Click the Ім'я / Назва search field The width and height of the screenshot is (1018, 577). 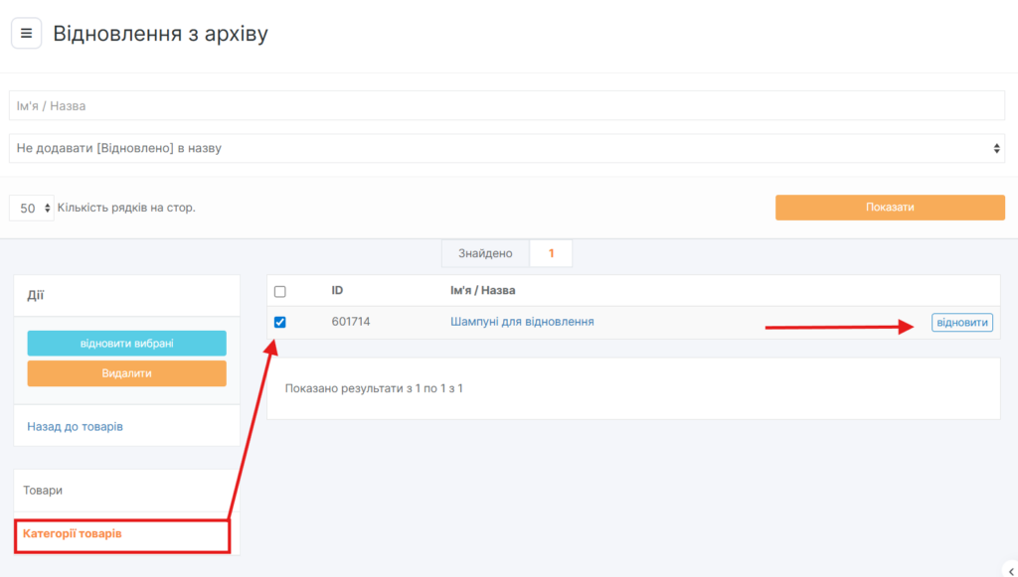(x=507, y=105)
